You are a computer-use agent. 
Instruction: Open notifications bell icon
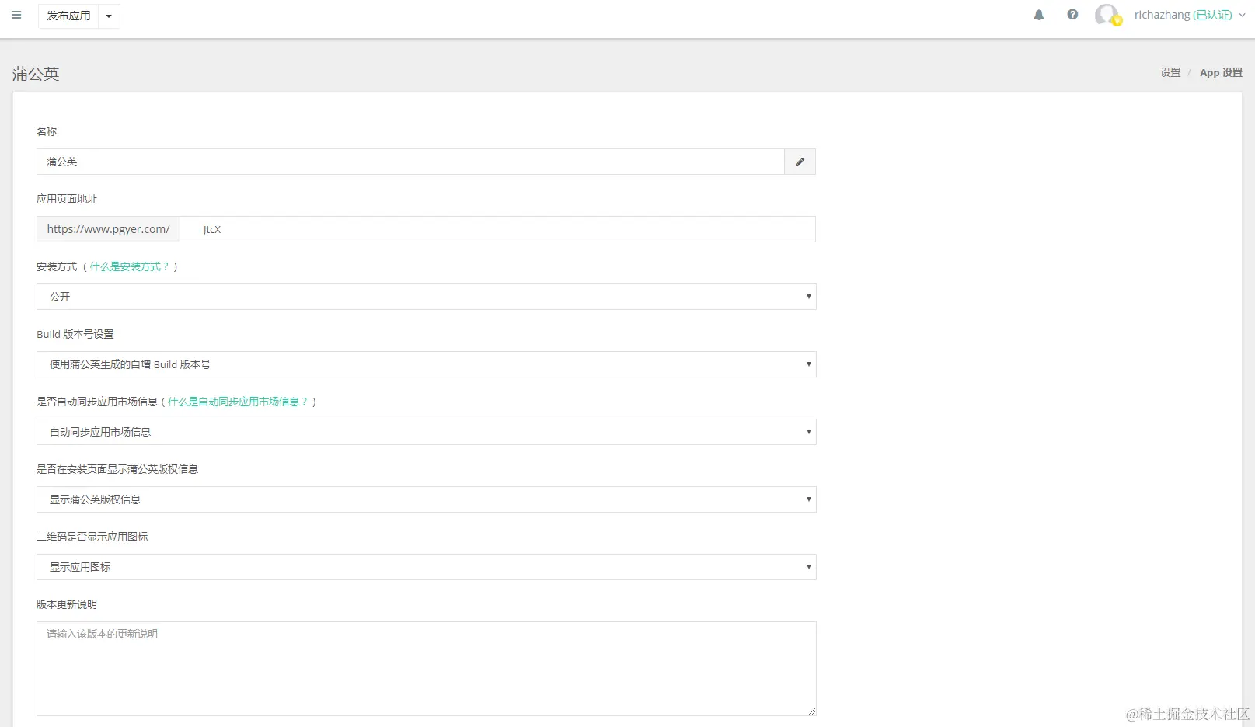1039,15
